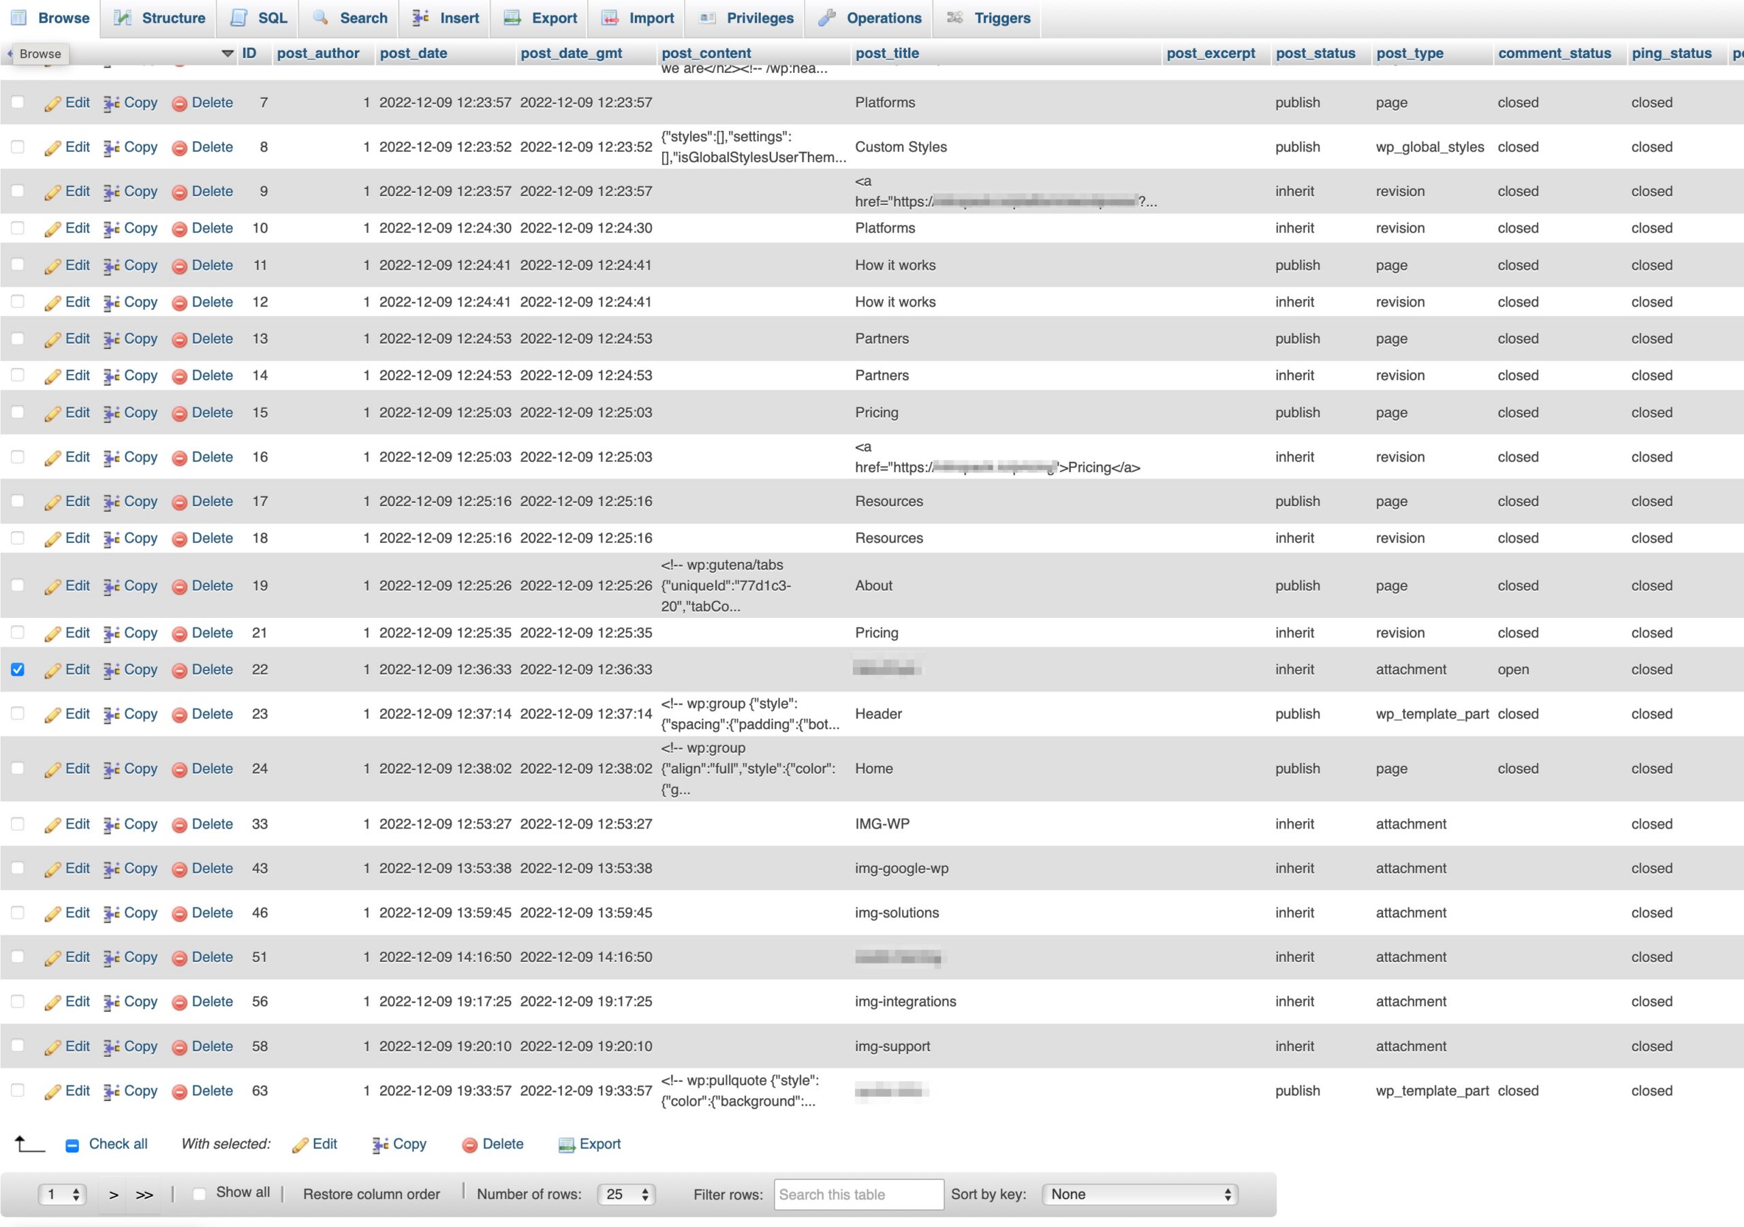Click bottom With selected Export icon
The image size is (1744, 1227).
[567, 1145]
